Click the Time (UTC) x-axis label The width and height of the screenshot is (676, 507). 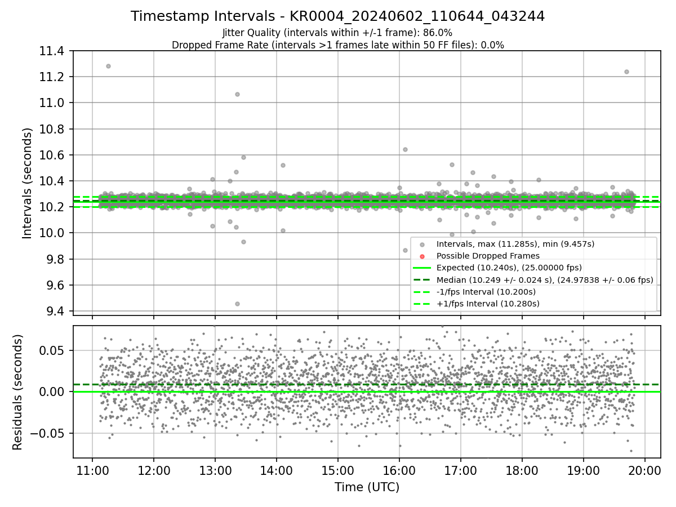pos(367,487)
